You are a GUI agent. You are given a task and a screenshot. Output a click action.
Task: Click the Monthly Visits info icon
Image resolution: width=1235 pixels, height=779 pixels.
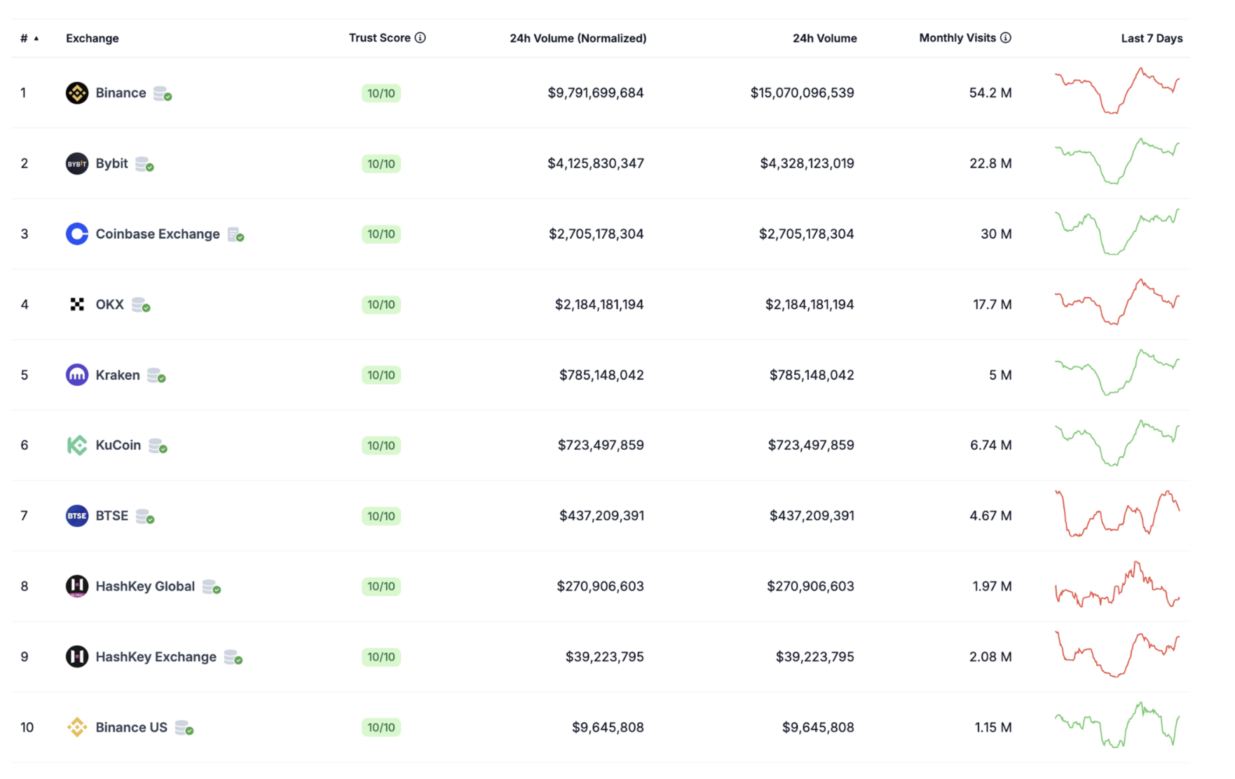1005,38
